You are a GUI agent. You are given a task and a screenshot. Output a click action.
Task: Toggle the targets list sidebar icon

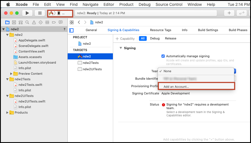coord(71,30)
